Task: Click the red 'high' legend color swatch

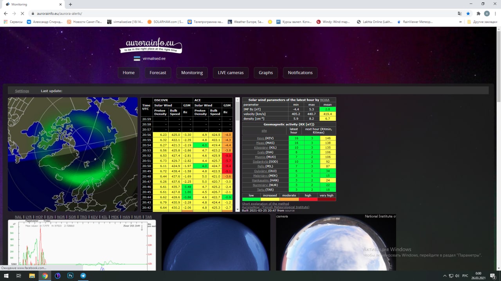Action: (x=308, y=199)
